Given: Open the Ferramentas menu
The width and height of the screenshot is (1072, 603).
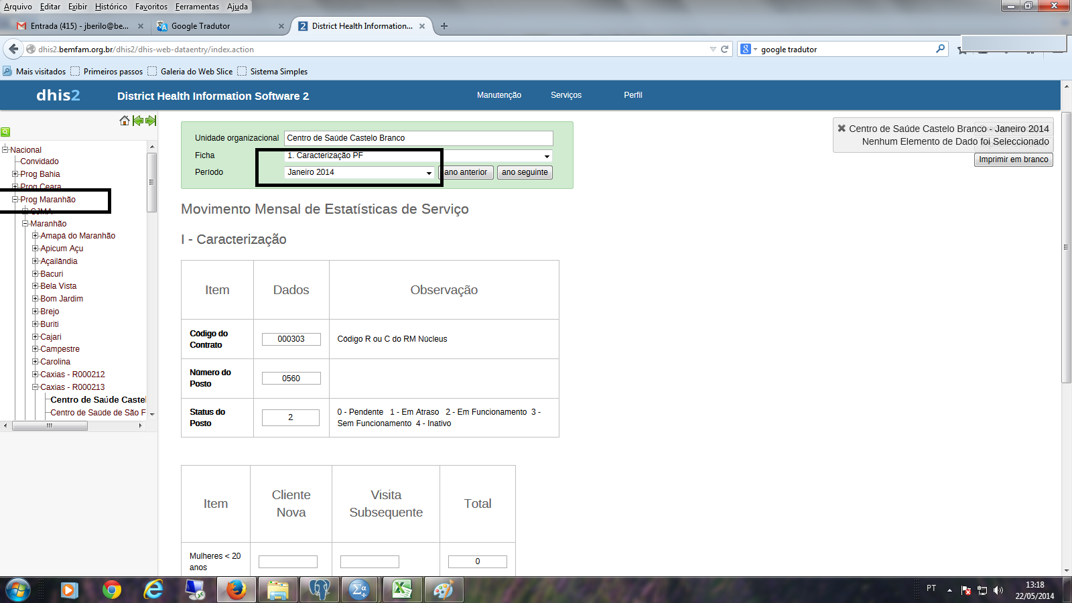Looking at the screenshot, I should pyautogui.click(x=197, y=7).
